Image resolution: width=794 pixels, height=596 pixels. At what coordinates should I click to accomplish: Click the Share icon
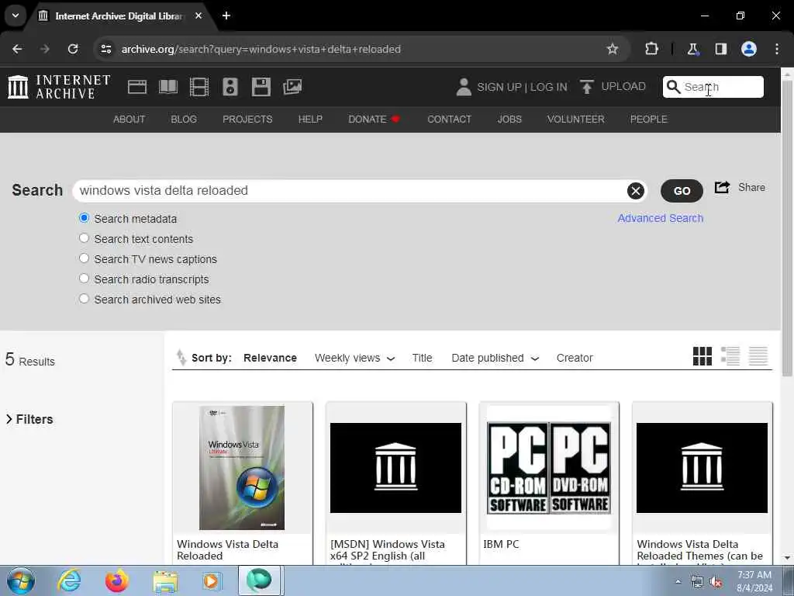(722, 187)
